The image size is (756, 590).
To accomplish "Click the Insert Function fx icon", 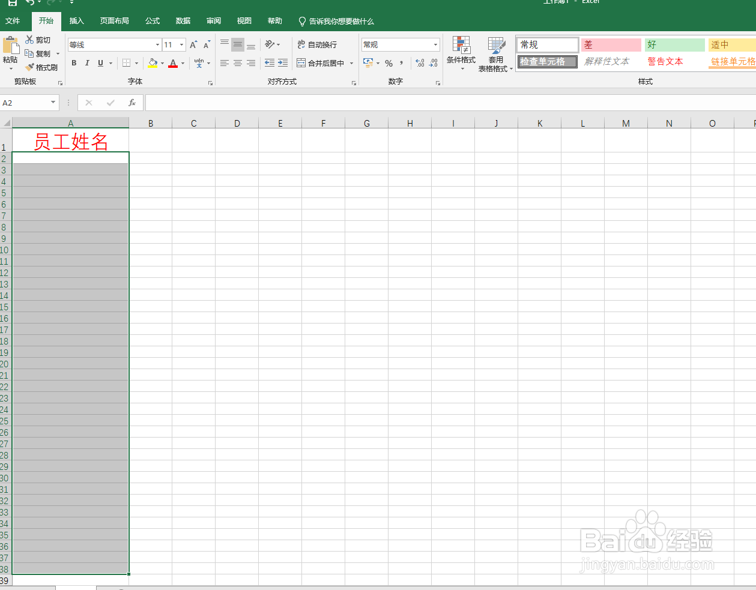I will 132,103.
